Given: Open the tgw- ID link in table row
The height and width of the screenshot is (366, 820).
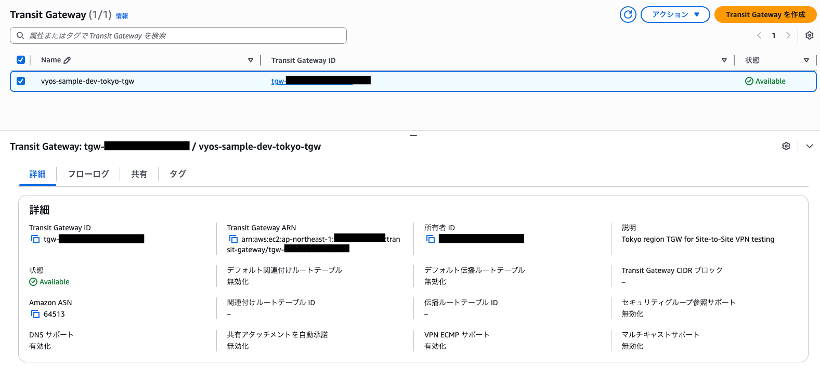Looking at the screenshot, I should 321,81.
